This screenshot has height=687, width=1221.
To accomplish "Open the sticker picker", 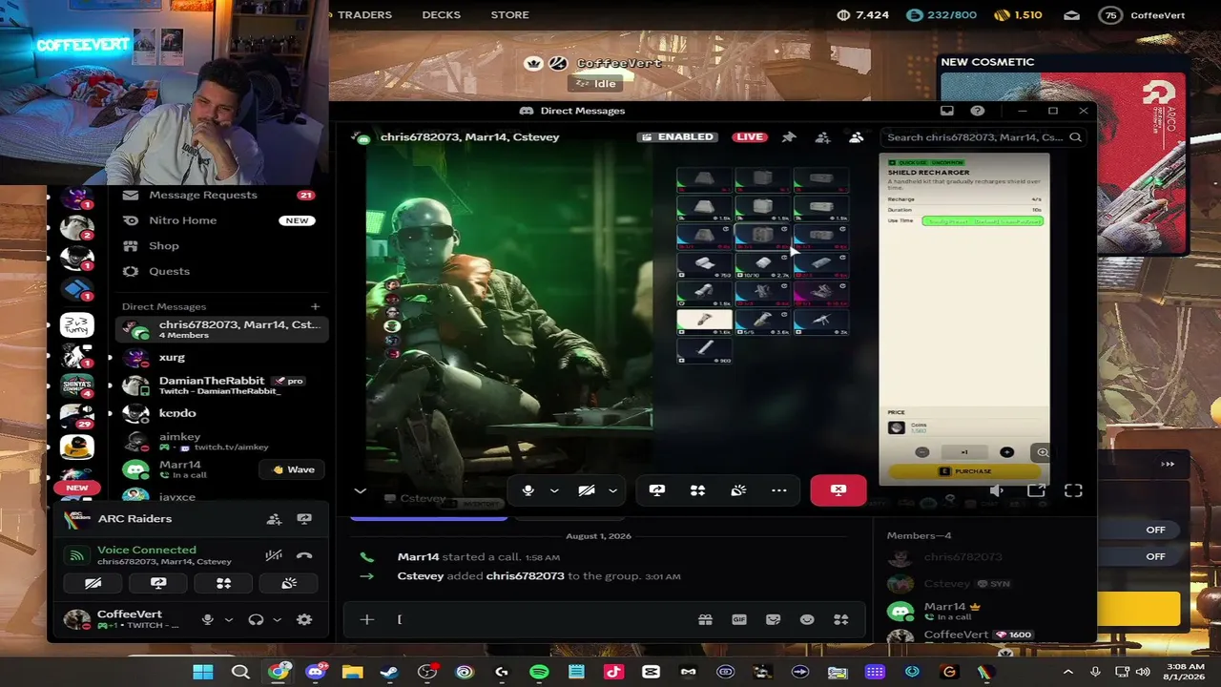I will (773, 620).
